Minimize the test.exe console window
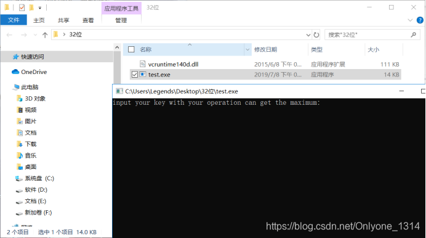This screenshot has height=238, width=426. point(401,91)
